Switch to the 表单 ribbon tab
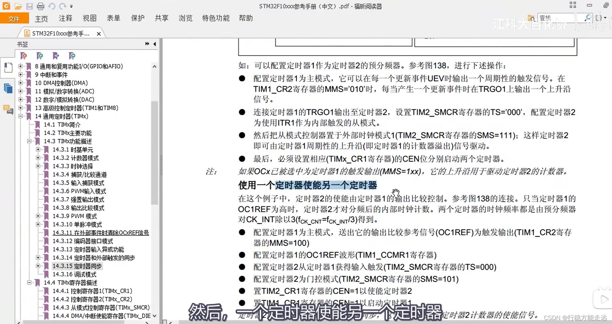Image resolution: width=612 pixels, height=324 pixels. point(113,18)
